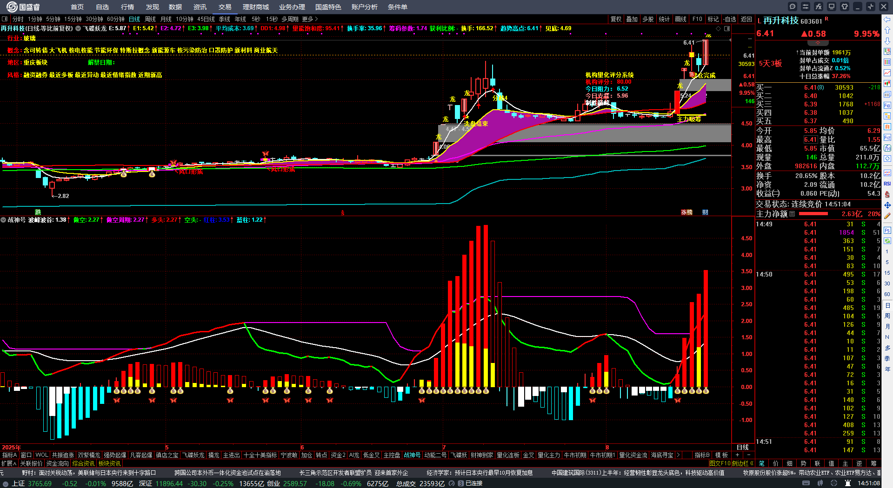Click the back arrow icon in right sidebar
This screenshot has width=893, height=488.
[887, 20]
